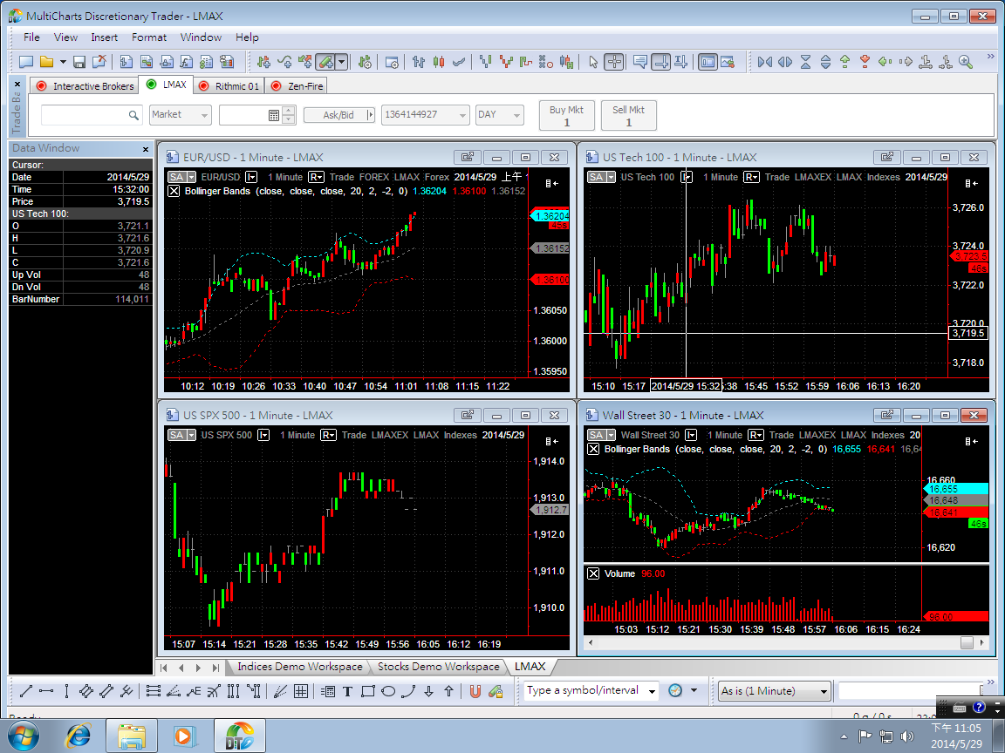Open the 'As is (1 Minute)' resolution dropdown
The image size is (1005, 753).
(x=824, y=691)
